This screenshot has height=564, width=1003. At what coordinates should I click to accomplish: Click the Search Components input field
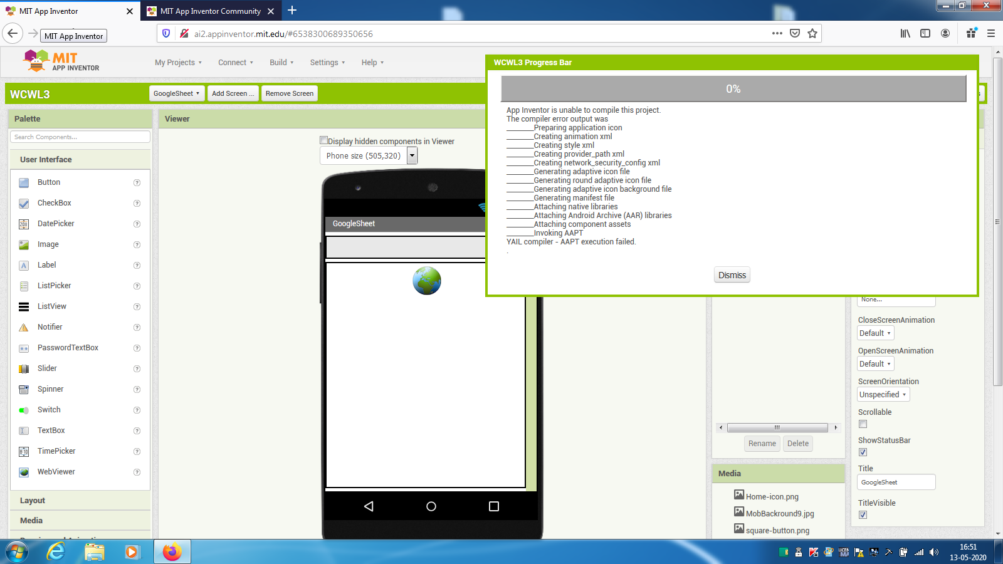click(x=80, y=137)
